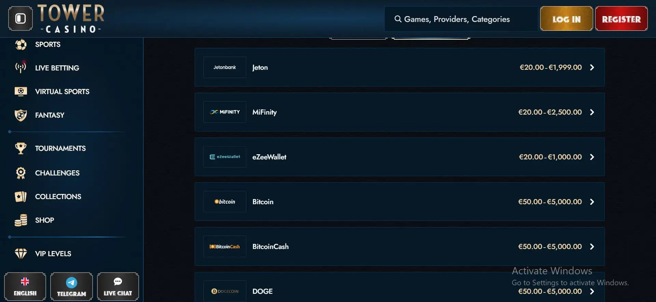Click the VIP Levels diamond icon
The height and width of the screenshot is (302, 656).
coord(21,254)
